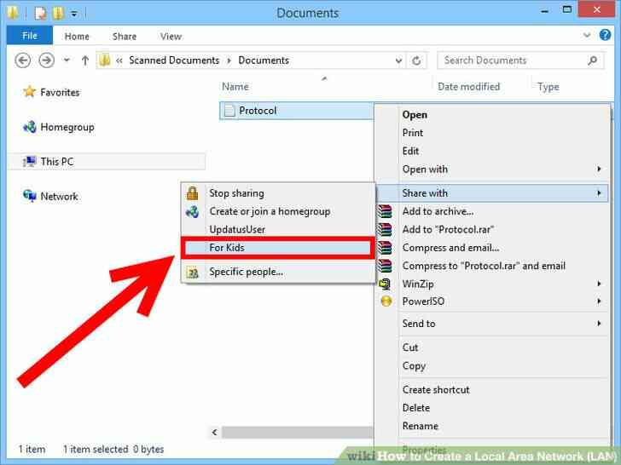This screenshot has width=621, height=465.
Task: Choose Compress to "Protocol.rar" and email
Action: click(484, 266)
